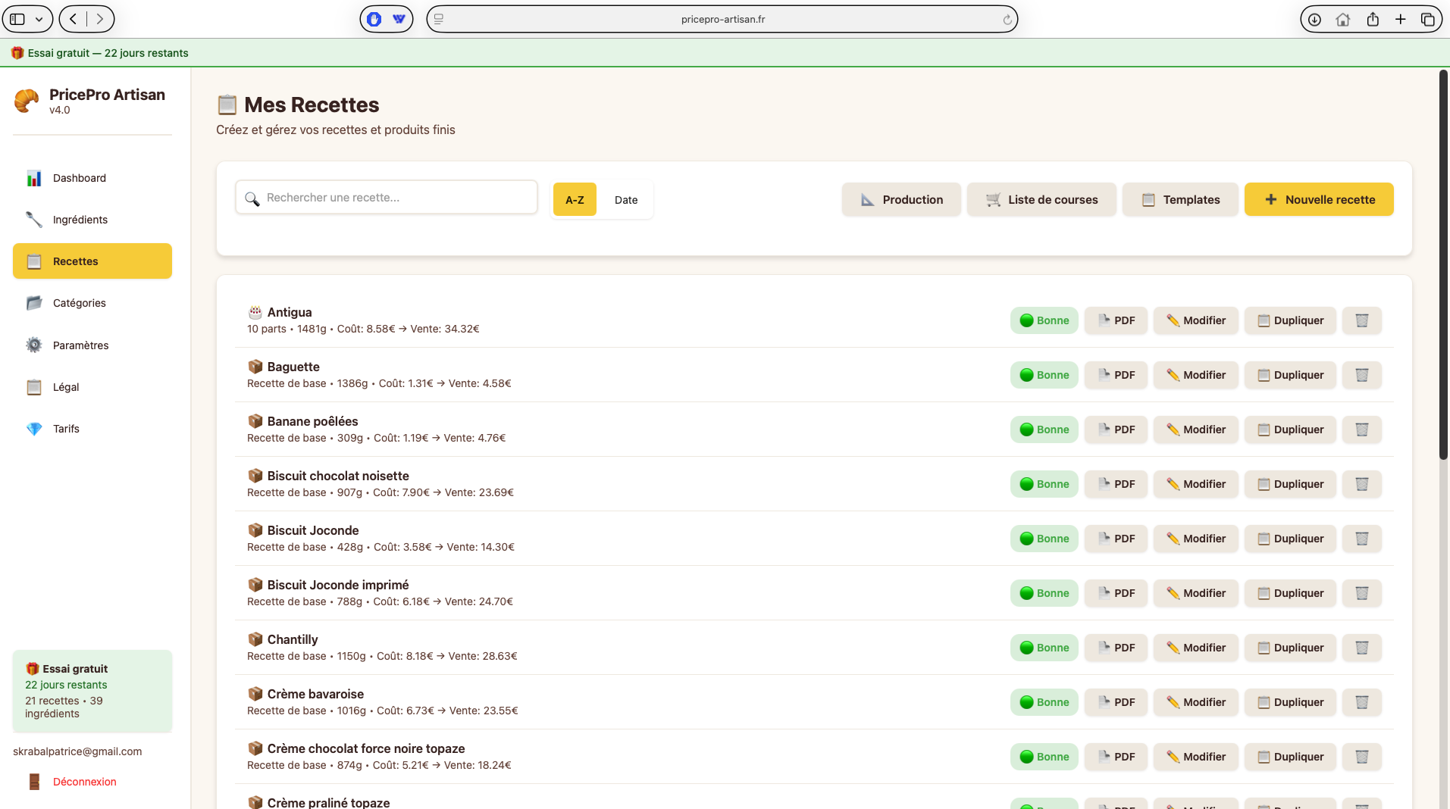Focus the Rechercher une recette search field

[387, 198]
